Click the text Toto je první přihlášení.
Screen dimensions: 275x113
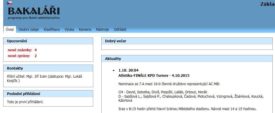(x=25, y=102)
